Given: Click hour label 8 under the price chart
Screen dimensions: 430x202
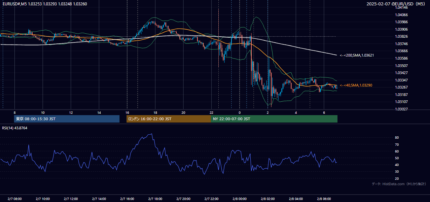Looking at the screenshot, I should pyautogui.click(x=14, y=112).
